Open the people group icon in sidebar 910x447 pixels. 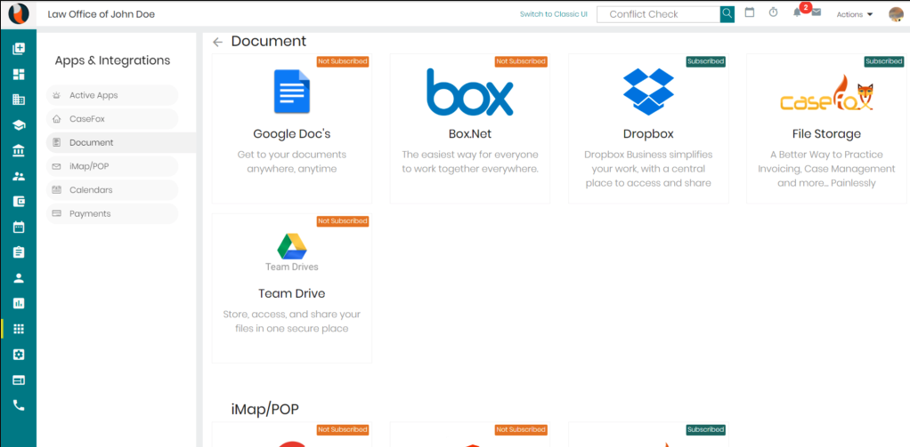(19, 177)
